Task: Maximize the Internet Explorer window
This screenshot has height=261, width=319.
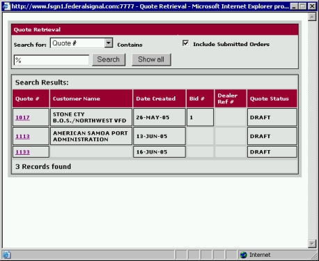Action: 302,6
